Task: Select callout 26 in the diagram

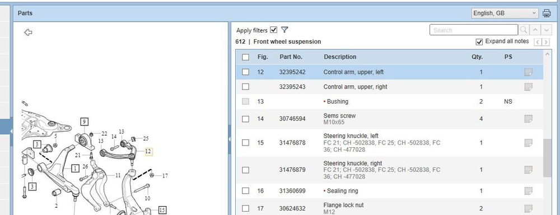Action: click(x=85, y=166)
